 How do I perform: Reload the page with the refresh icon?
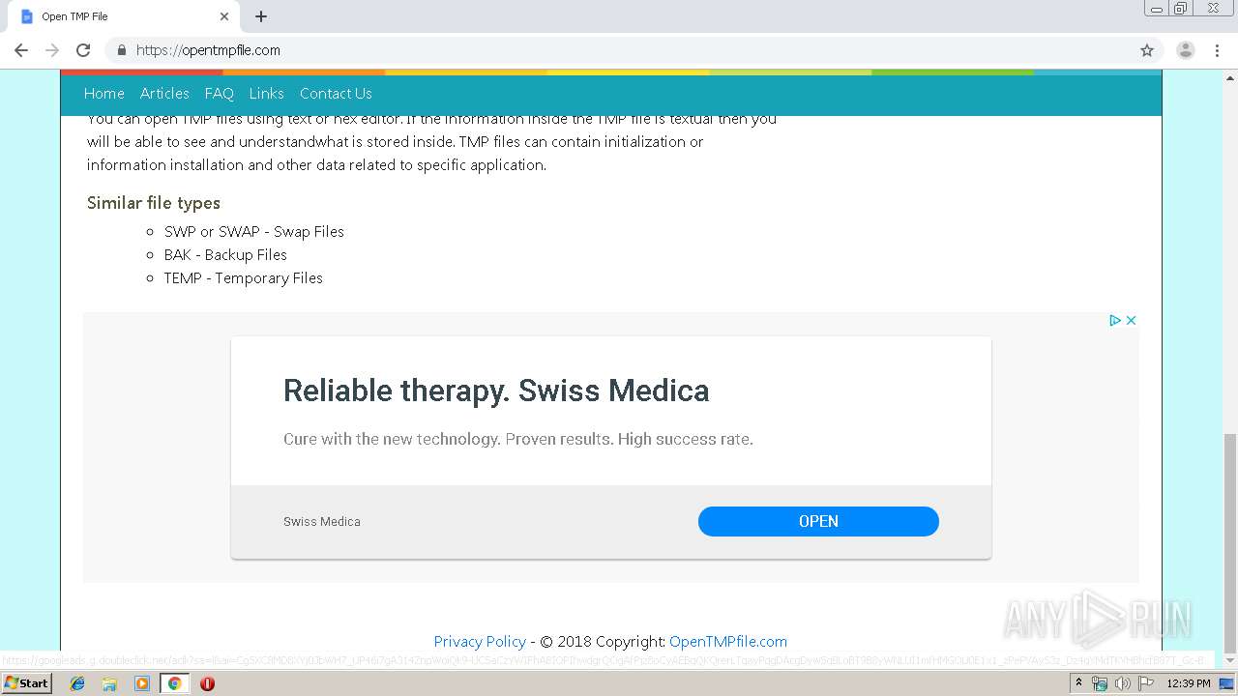tap(83, 50)
